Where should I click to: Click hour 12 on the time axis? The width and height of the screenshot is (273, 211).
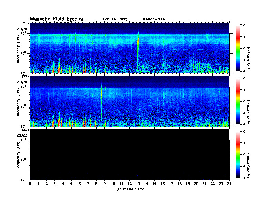click(130, 184)
